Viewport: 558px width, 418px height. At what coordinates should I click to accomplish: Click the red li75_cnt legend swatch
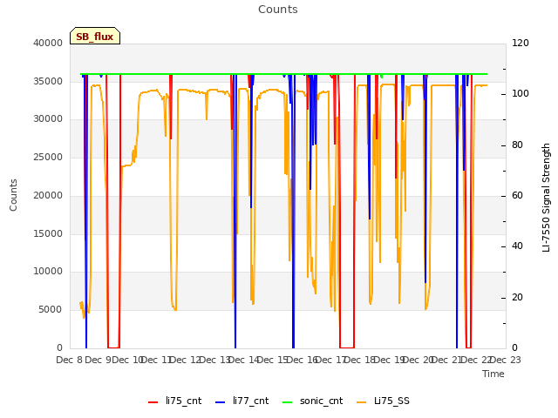pos(153,402)
